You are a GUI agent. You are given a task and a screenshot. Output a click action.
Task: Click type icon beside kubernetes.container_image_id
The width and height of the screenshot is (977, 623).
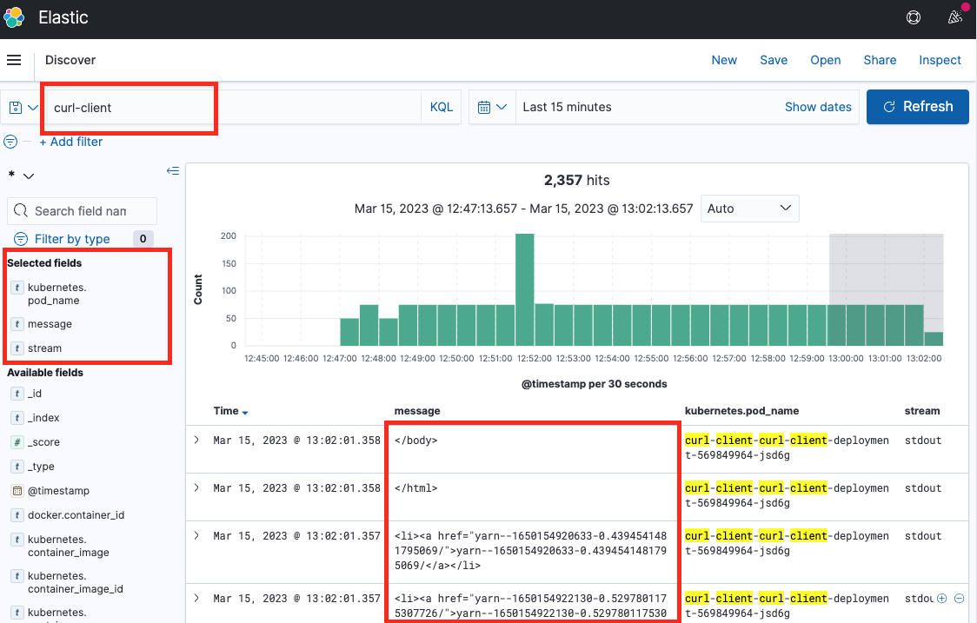17,576
